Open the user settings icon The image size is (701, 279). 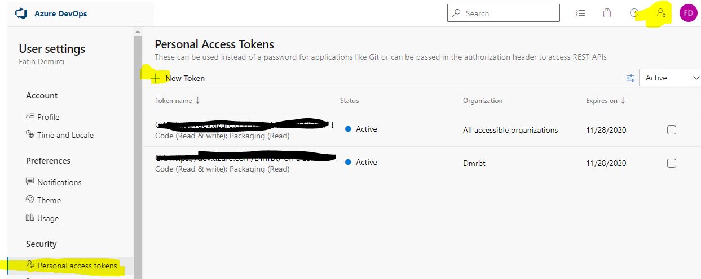(x=662, y=13)
